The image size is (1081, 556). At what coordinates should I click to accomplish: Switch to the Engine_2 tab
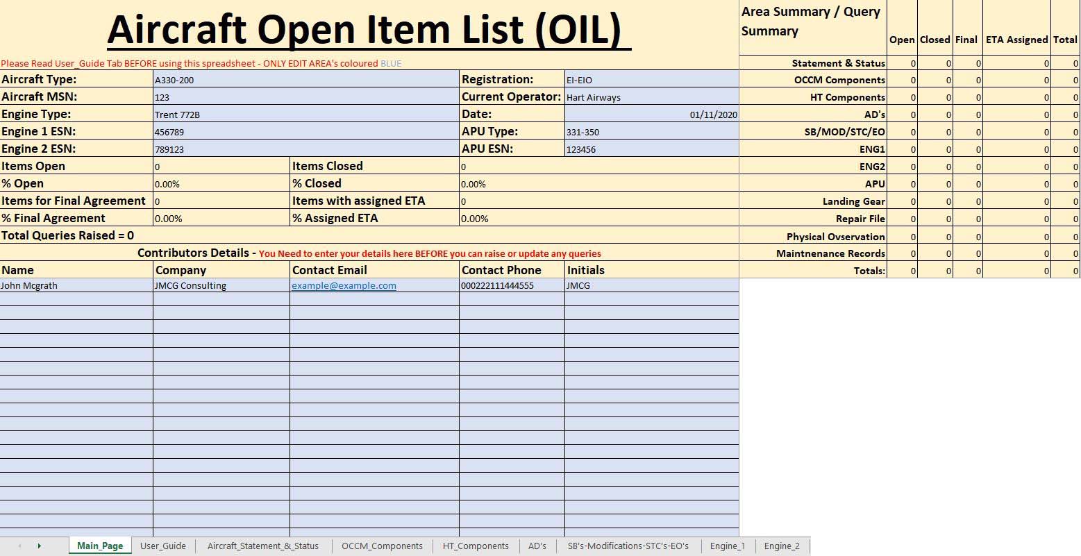(x=782, y=546)
